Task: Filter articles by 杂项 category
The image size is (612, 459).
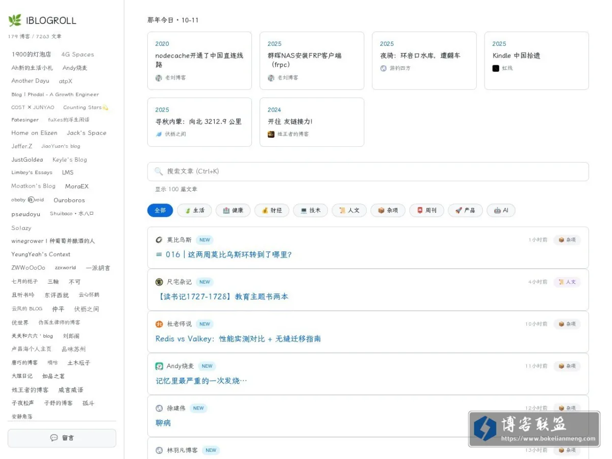Action: pos(388,210)
